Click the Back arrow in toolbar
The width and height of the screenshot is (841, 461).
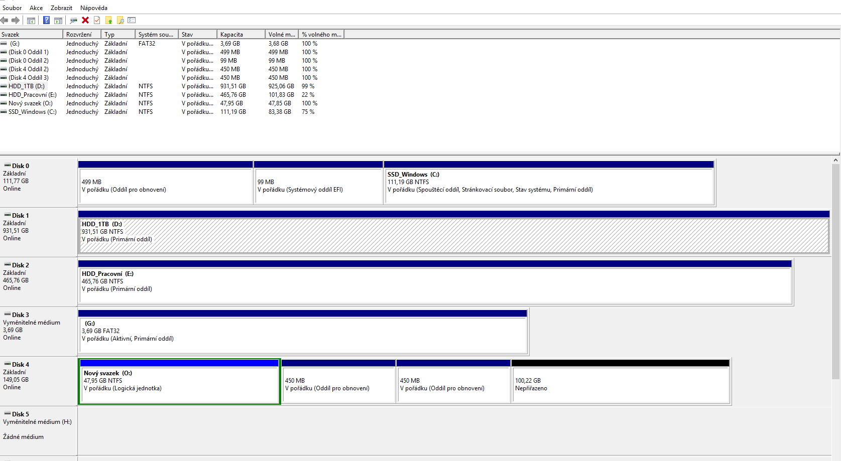5,20
